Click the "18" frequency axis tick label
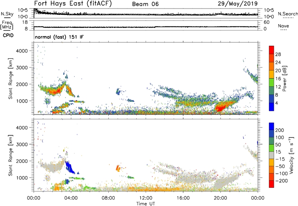Screen dimensions: 298x206 point(25,22)
